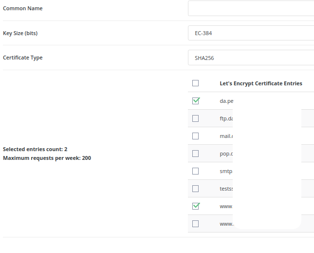The height and width of the screenshot is (253, 314).
Task: Enable the ftp.da entry checkbox
Action: pyautogui.click(x=195, y=118)
